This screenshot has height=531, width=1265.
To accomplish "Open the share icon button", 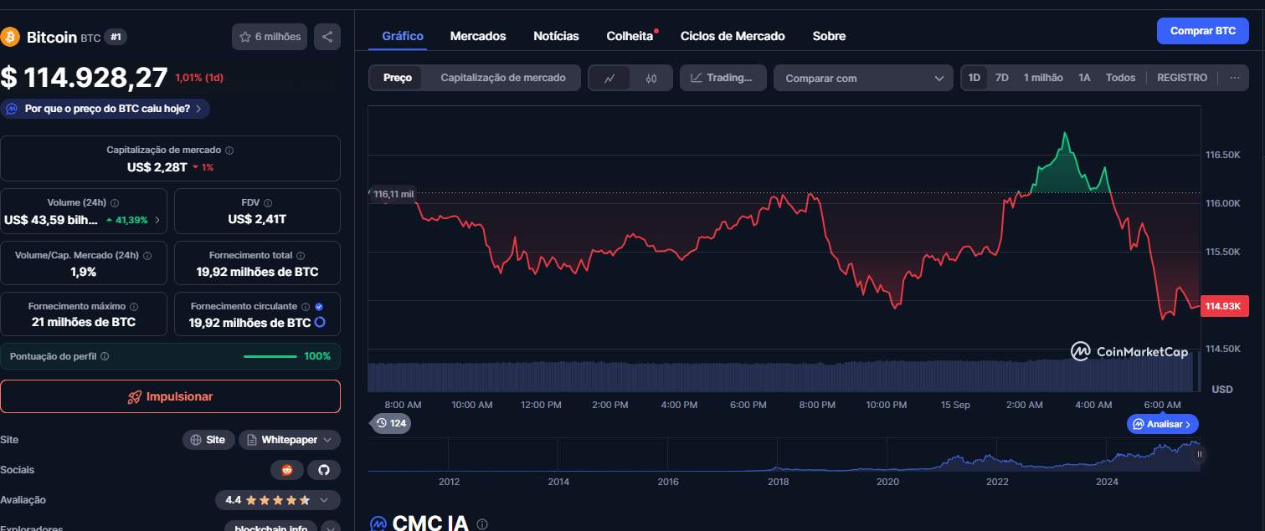I will [x=327, y=37].
